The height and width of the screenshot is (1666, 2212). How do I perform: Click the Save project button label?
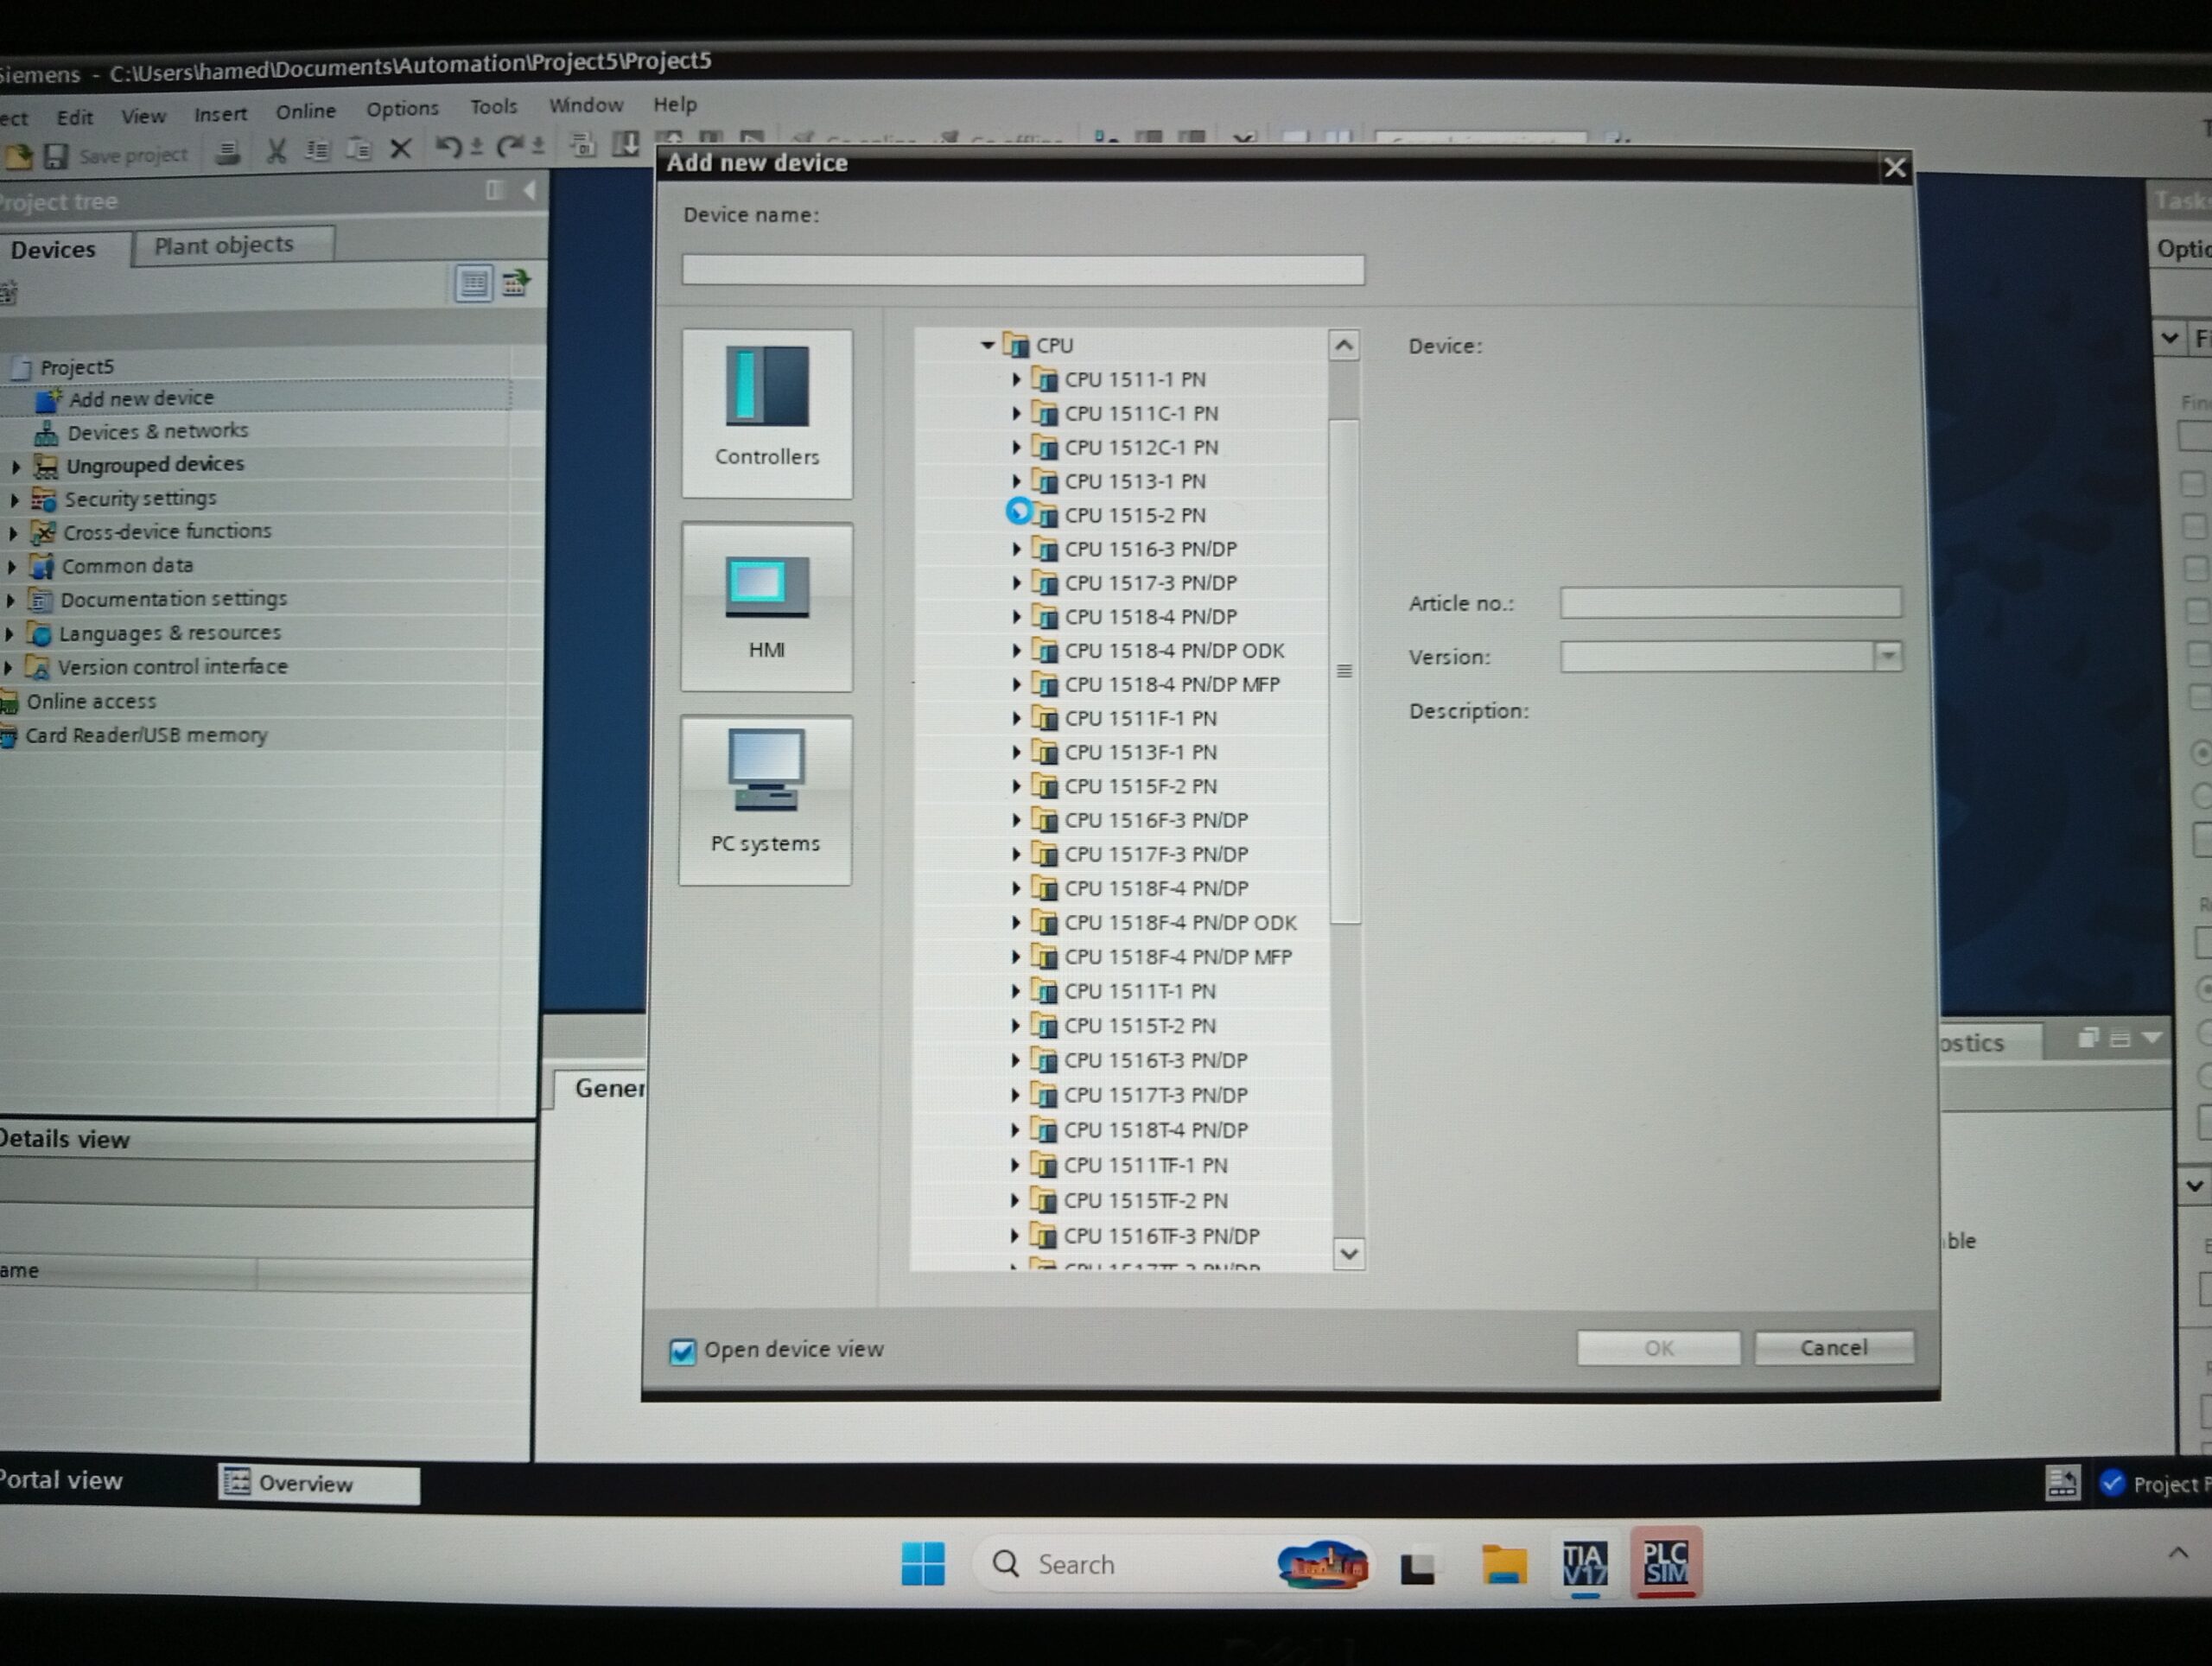[x=133, y=155]
